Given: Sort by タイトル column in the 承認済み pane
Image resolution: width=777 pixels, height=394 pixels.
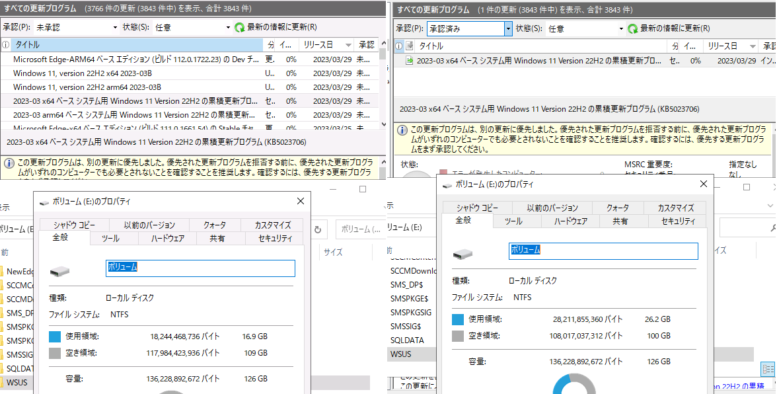Looking at the screenshot, I should 542,46.
